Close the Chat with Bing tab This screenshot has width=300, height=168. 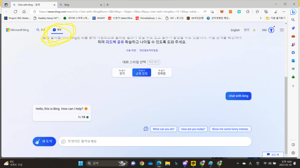pyautogui.click(x=54, y=5)
